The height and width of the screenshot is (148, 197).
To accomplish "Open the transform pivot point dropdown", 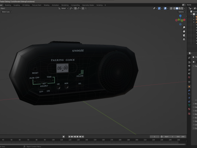I will 71,8.
